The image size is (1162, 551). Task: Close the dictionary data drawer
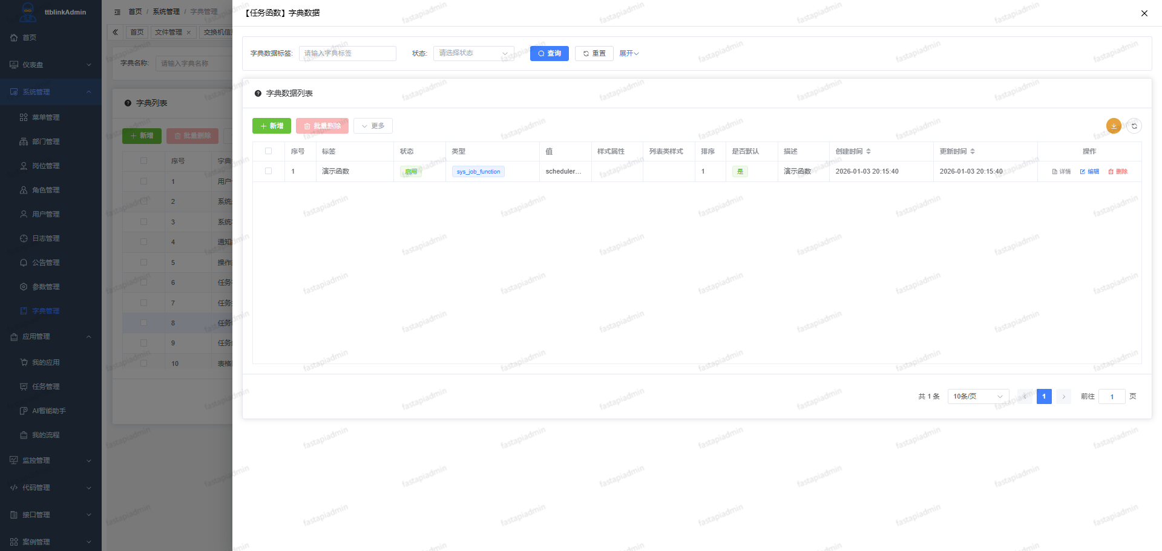(1144, 13)
